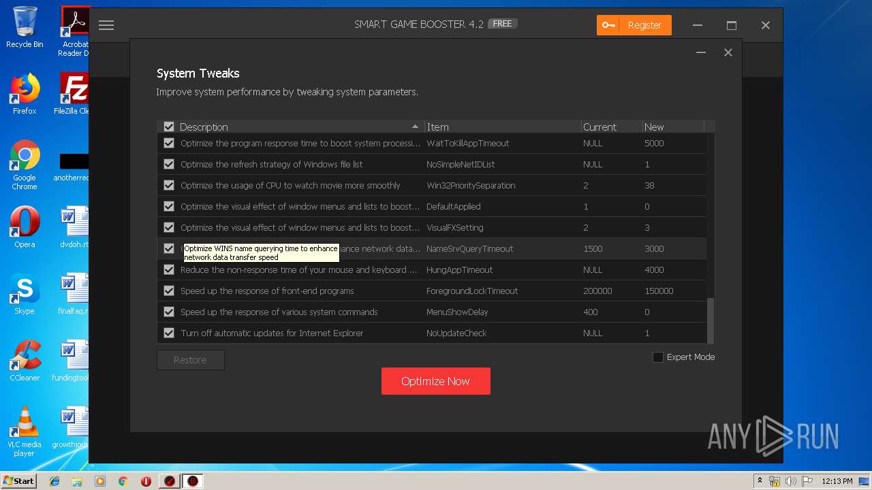
Task: Open Firefox desktop shortcut
Action: click(x=25, y=94)
